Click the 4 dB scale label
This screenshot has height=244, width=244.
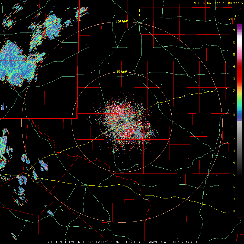(x=234, y=67)
